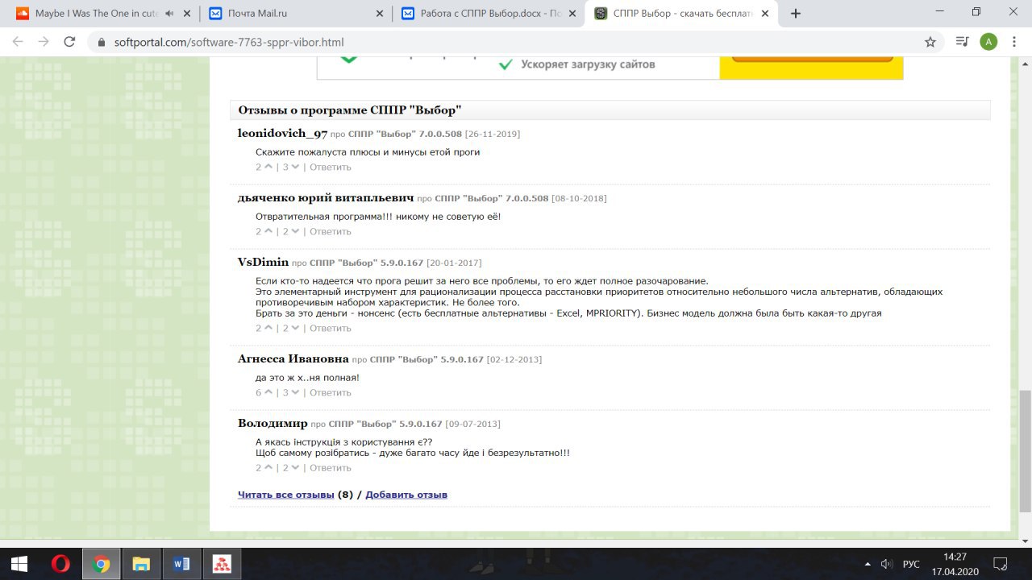Screen dimensions: 1032x580
Task: Click the date [26-11-2019]
Action: pyautogui.click(x=493, y=134)
